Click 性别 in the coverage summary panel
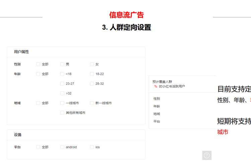 click(157, 99)
